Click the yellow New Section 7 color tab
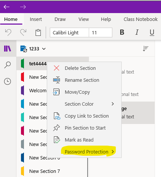The height and width of the screenshot is (177, 161). coord(22,171)
